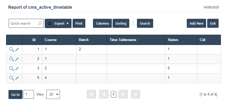Open the view icon for Id 2
226x104 pixels.
coord(12,59)
